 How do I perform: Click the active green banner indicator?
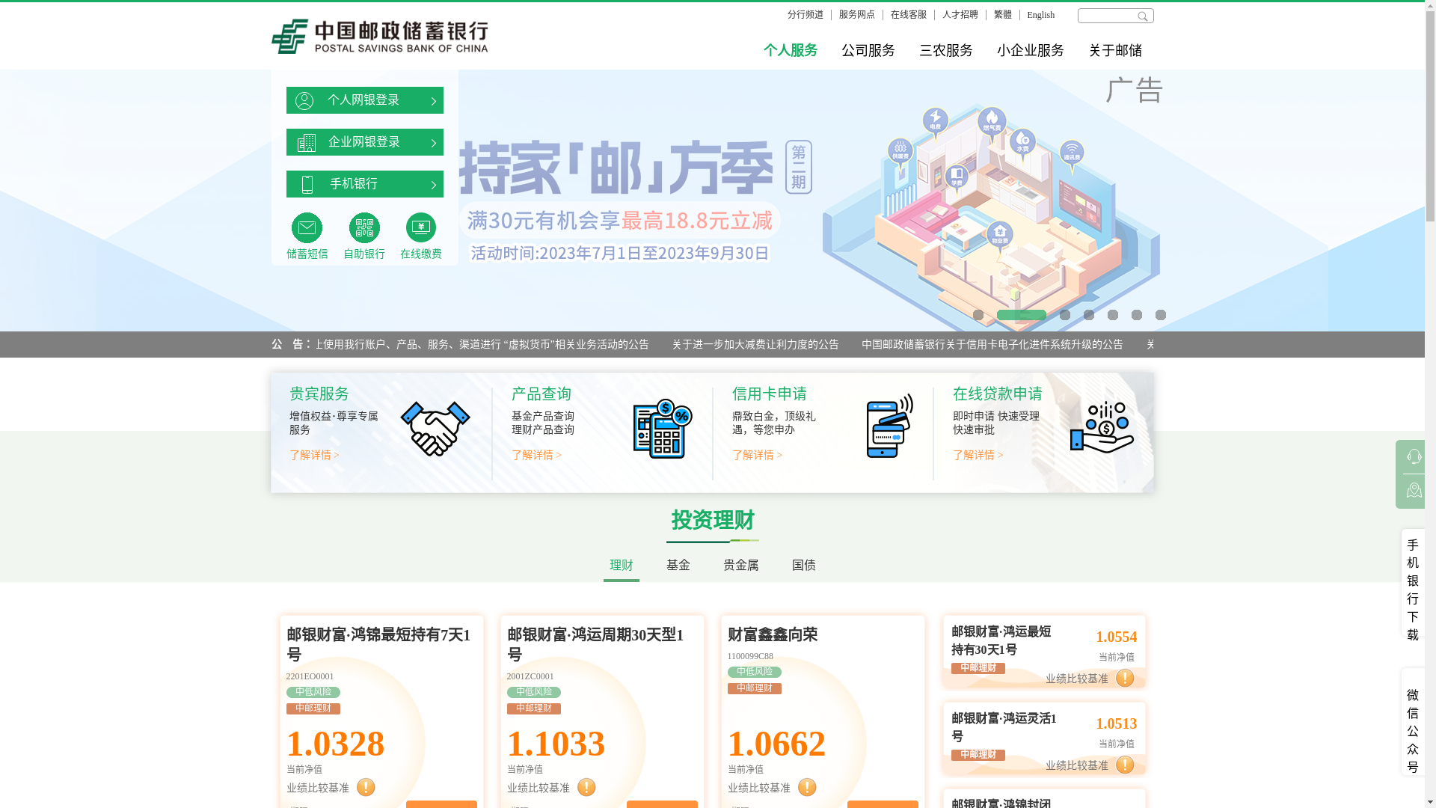(x=1022, y=315)
